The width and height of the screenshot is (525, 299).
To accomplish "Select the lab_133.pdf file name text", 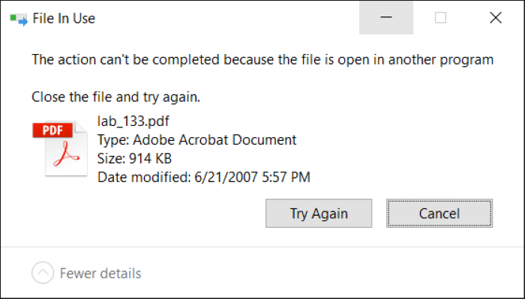I will (133, 121).
